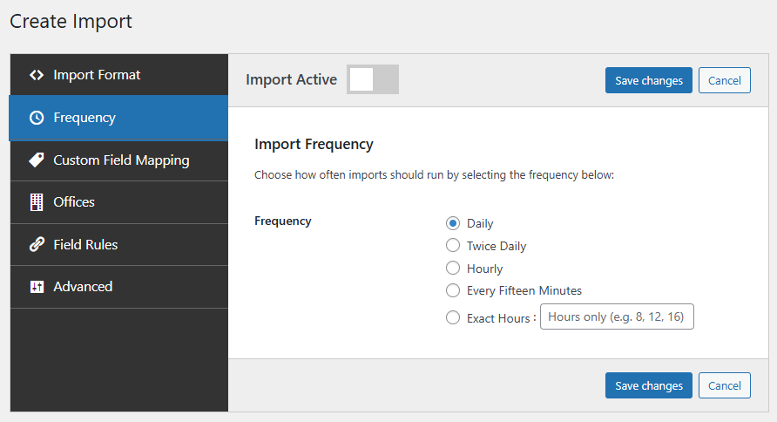Image resolution: width=777 pixels, height=422 pixels.
Task: Choose the Exact Hours radio option
Action: pos(453,318)
